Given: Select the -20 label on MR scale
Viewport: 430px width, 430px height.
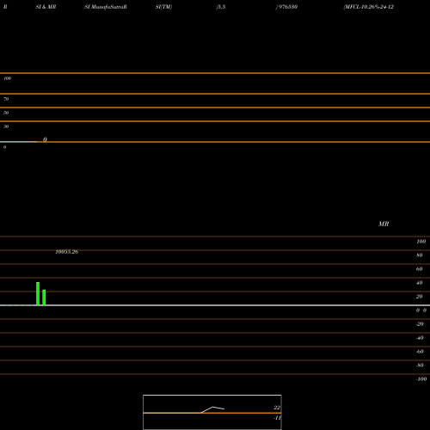Looking at the screenshot, I should tap(420, 324).
